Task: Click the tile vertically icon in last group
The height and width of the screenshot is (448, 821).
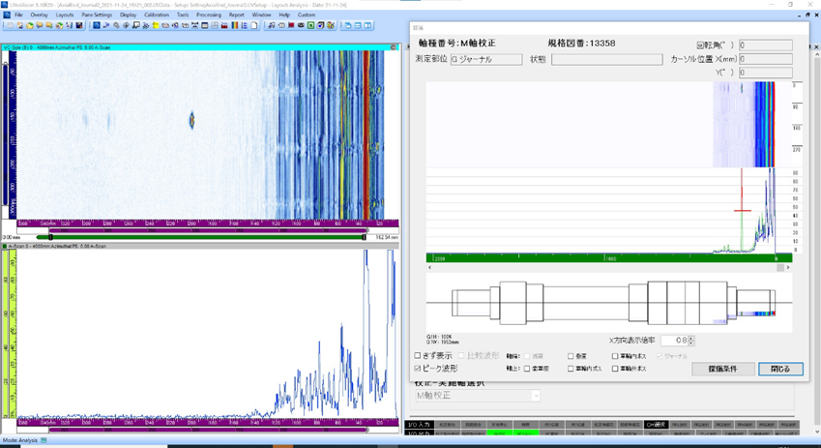Action: tap(367, 25)
